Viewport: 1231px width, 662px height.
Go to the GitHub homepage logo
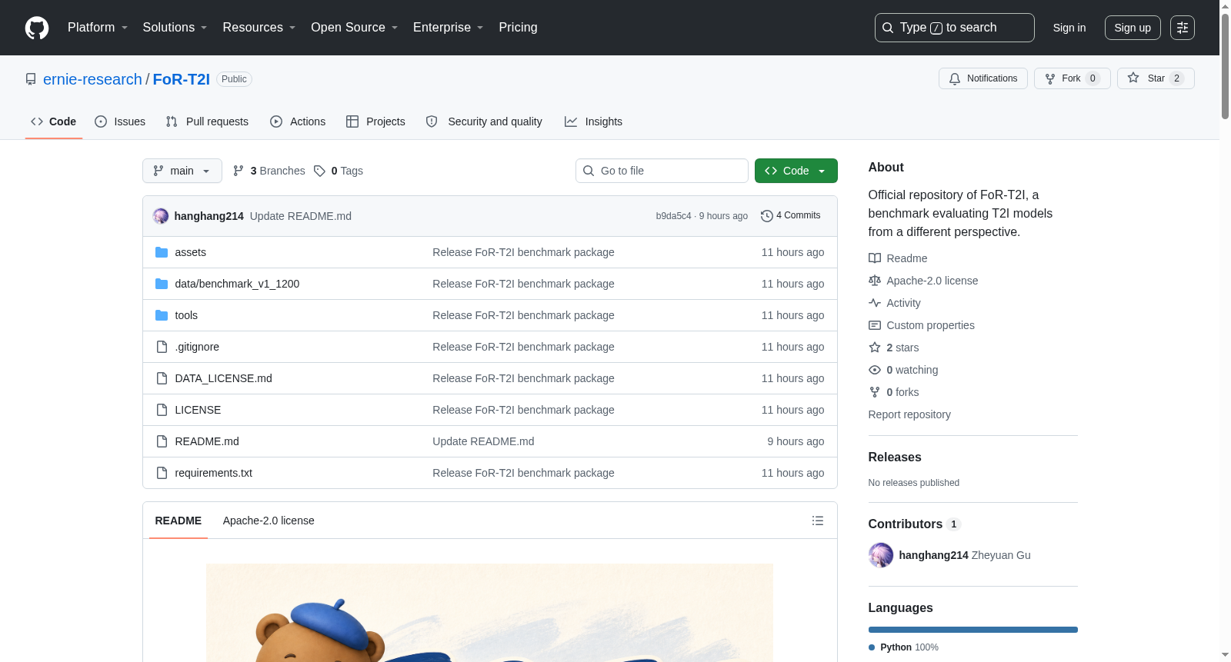tap(37, 28)
